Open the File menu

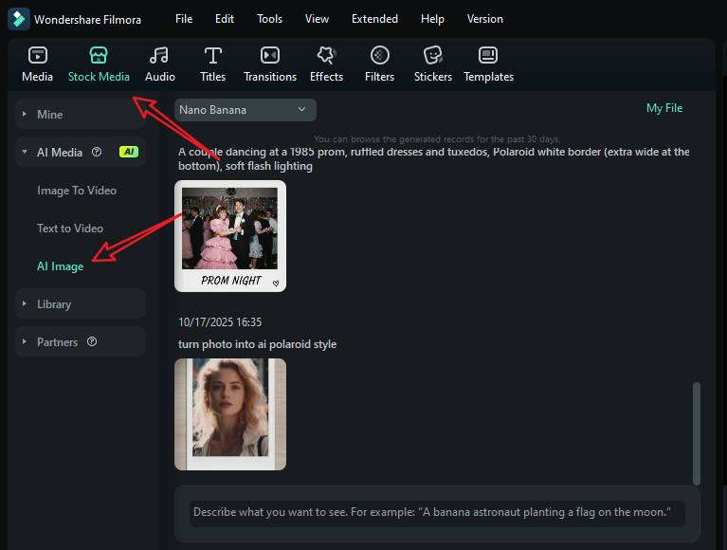[184, 19]
